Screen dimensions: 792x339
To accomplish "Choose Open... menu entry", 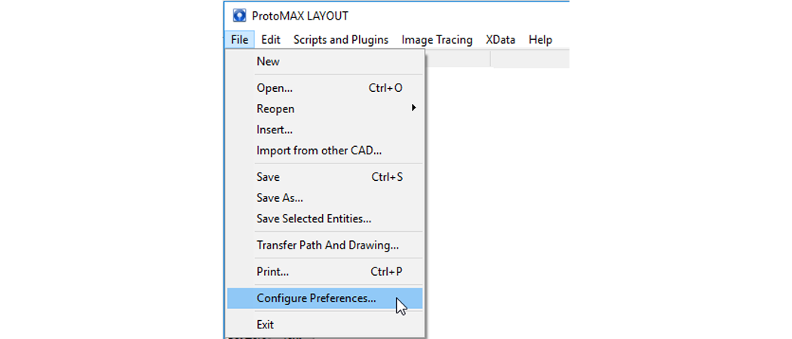I will (x=324, y=88).
